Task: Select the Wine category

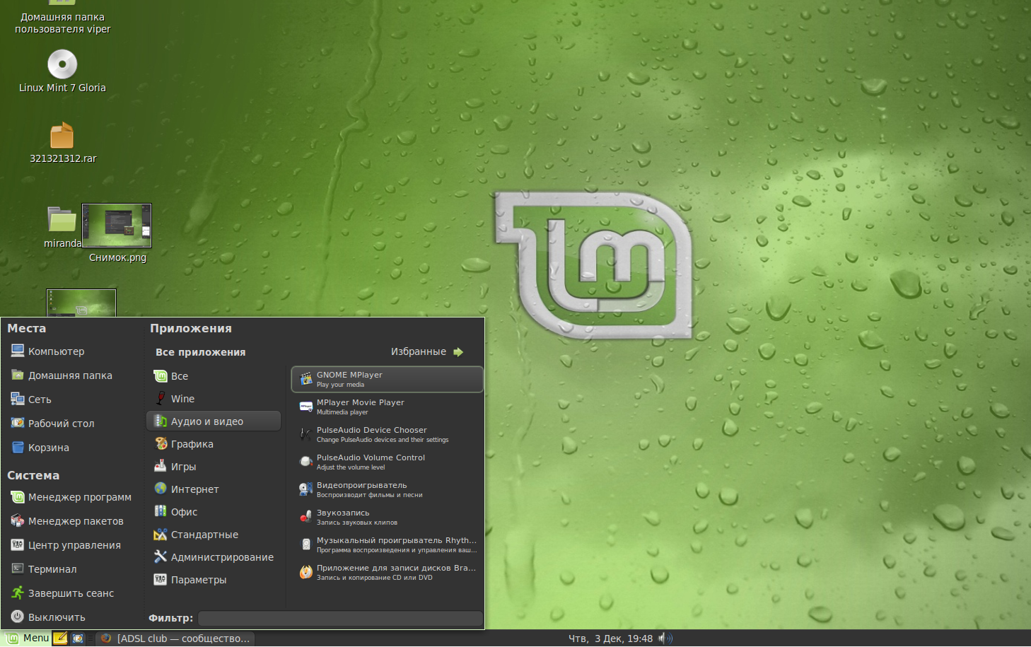Action: click(x=182, y=399)
